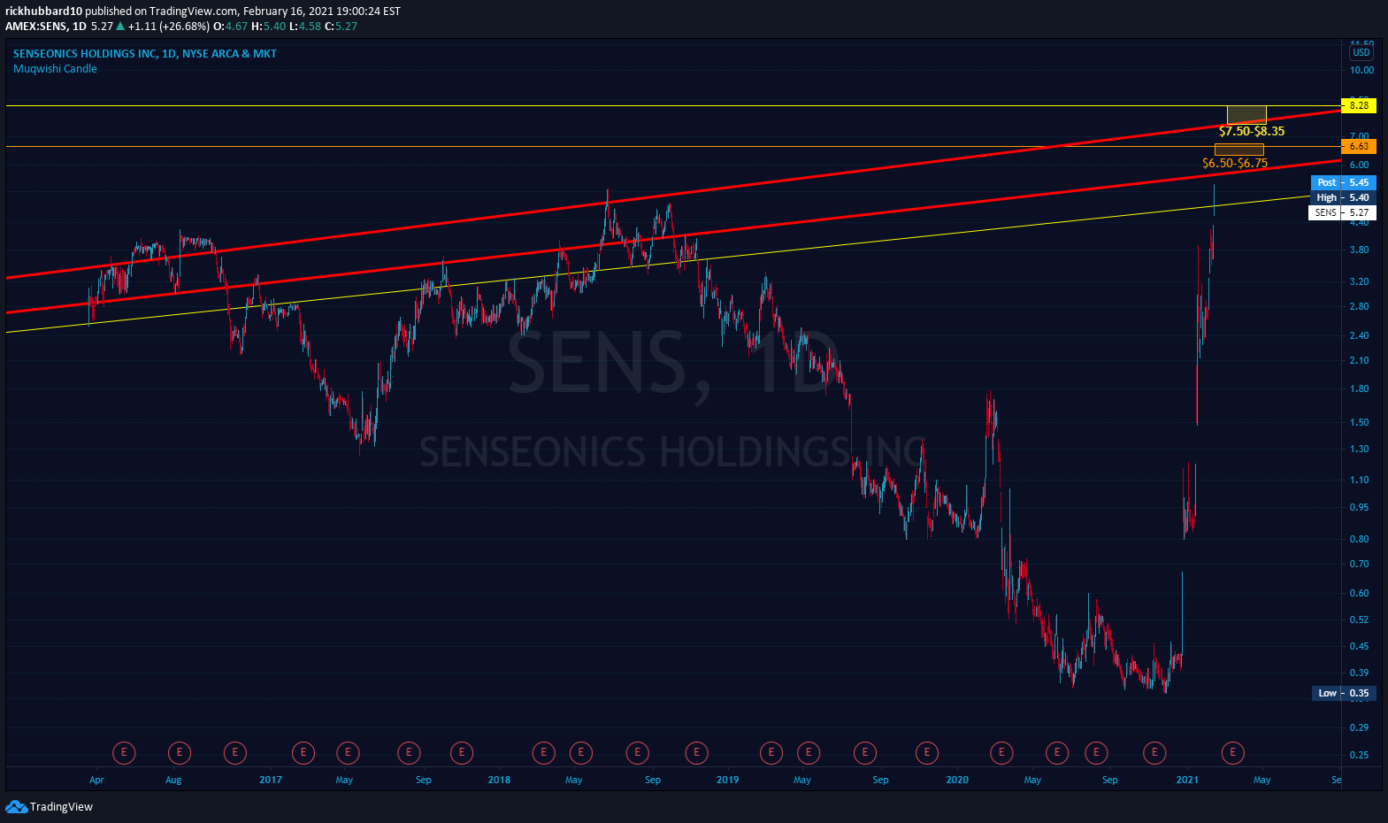The width and height of the screenshot is (1388, 823).
Task: Click the 2.10 tick on price axis
Action: 1360,360
